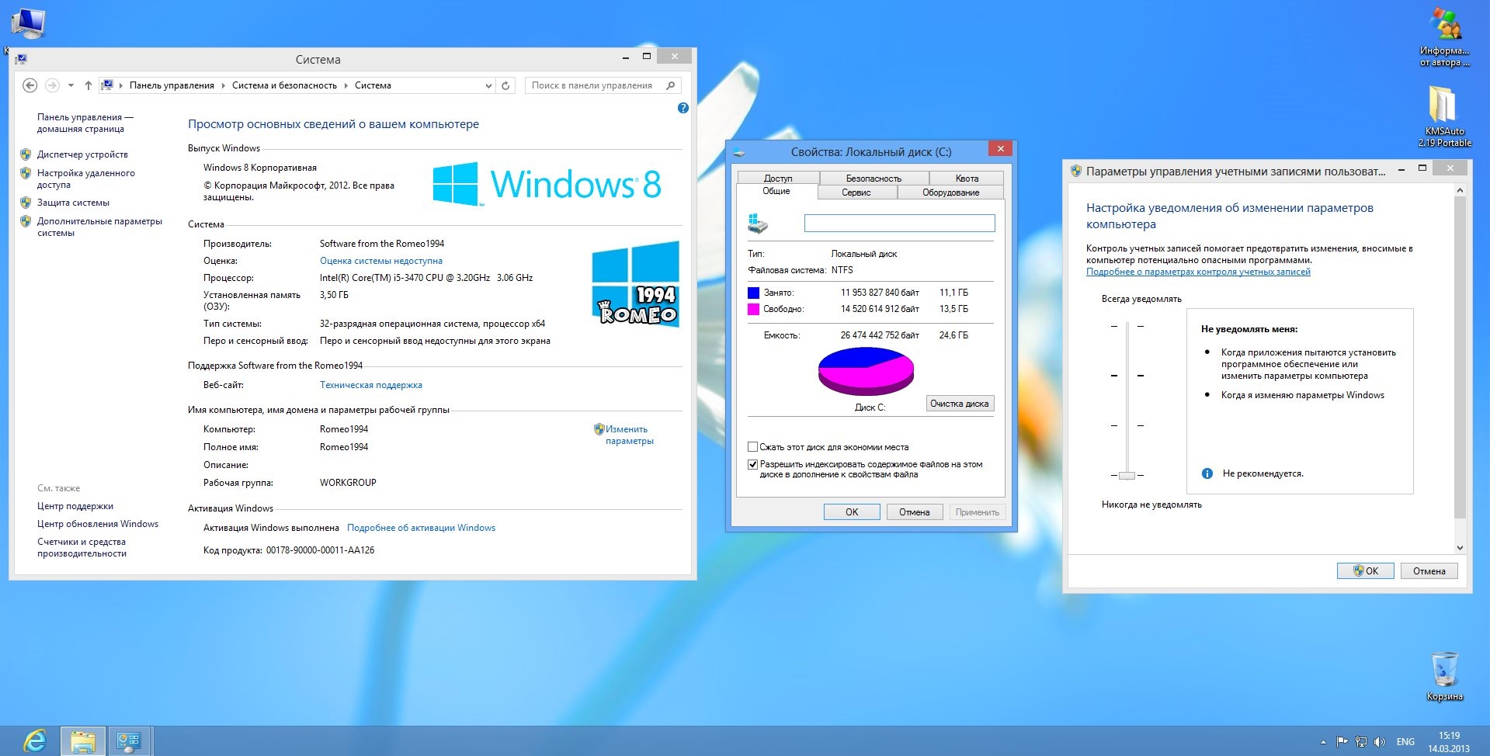The width and height of the screenshot is (1490, 756).
Task: Click the UAC notification slider thumb
Action: 1127,475
